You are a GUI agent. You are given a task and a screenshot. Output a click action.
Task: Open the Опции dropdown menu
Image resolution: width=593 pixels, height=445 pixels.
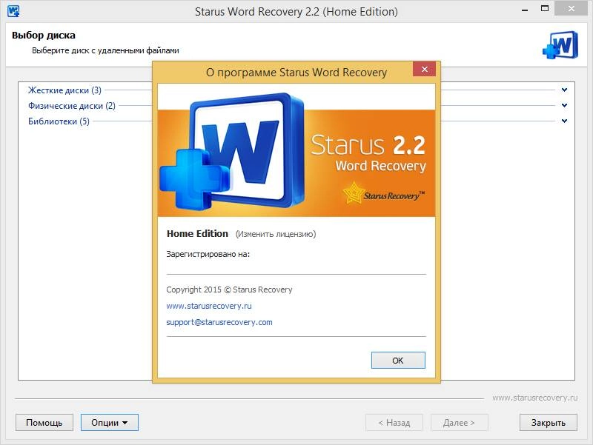(110, 422)
